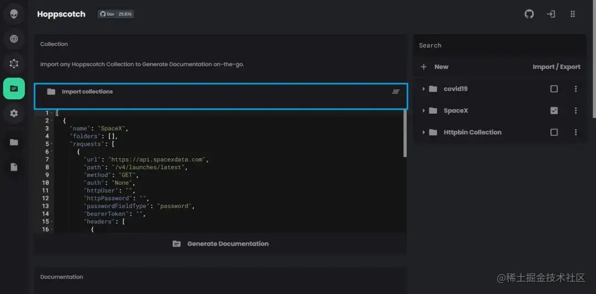The height and width of the screenshot is (294, 596).
Task: Click the covid19 folder icon
Action: click(433, 89)
